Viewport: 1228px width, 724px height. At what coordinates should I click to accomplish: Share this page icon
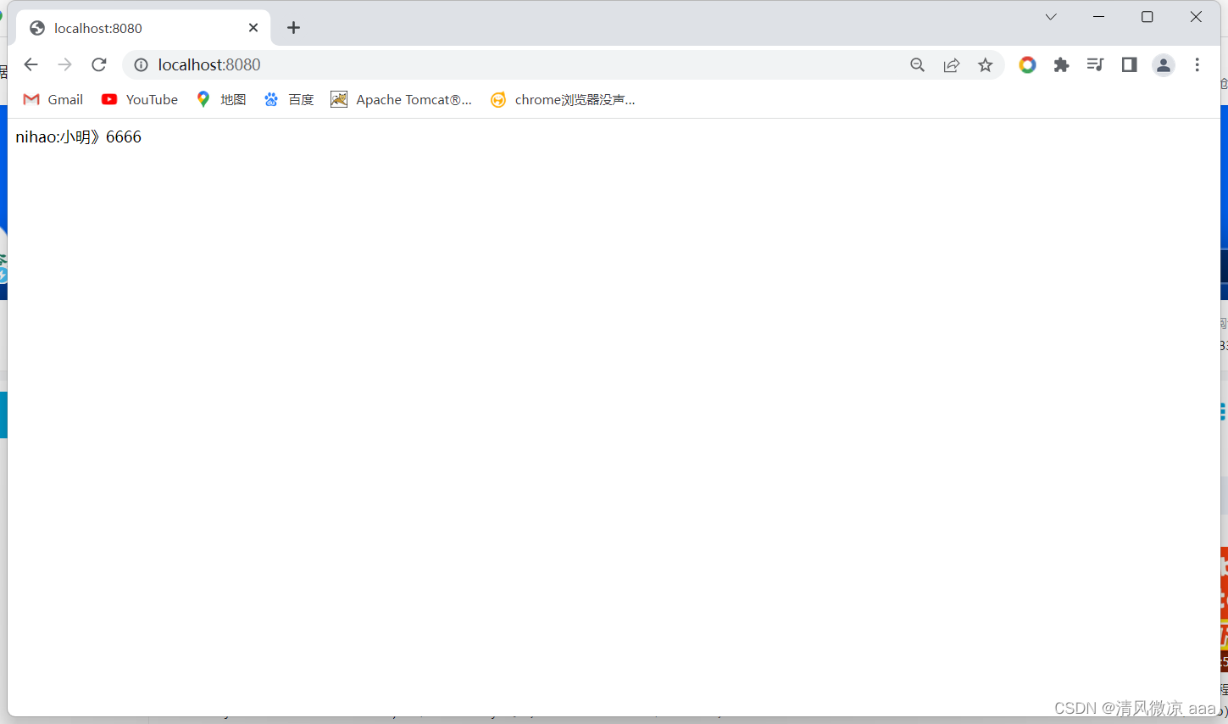point(952,64)
